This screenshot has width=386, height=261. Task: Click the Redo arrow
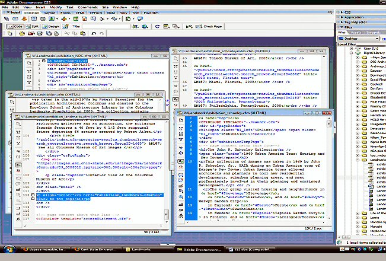click(x=101, y=33)
